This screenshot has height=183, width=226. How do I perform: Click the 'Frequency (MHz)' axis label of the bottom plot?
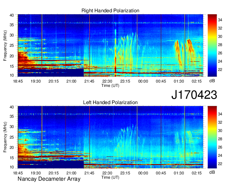point(5,137)
